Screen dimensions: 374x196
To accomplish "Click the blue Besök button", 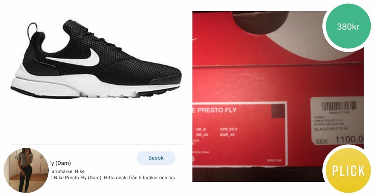I will click(x=156, y=158).
